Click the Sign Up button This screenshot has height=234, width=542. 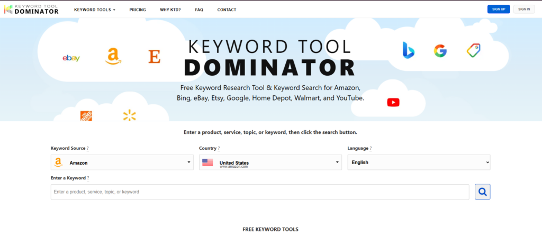499,10
